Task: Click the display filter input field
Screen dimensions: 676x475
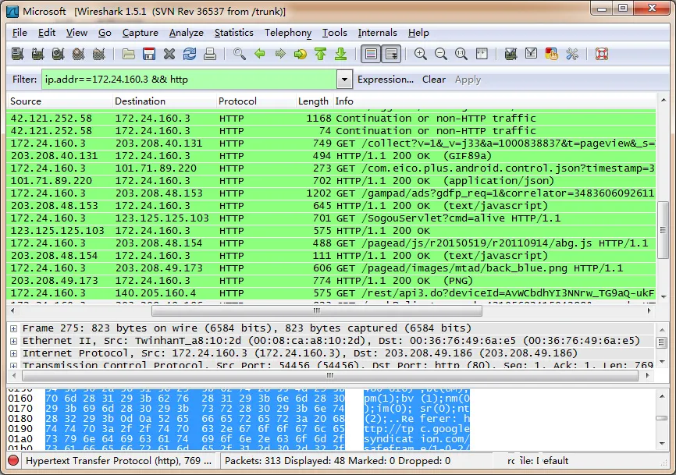Action: tap(189, 80)
